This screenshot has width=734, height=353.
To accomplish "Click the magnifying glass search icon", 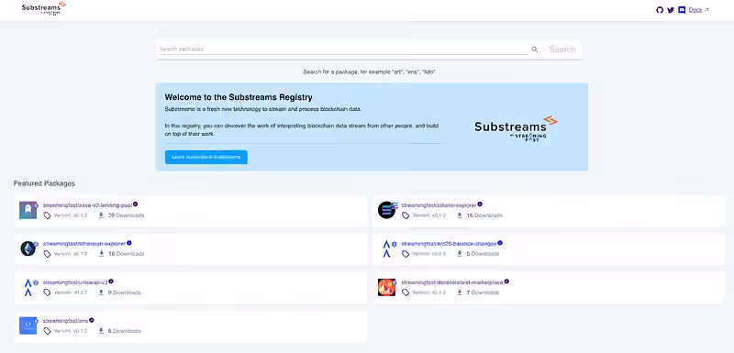I will [x=535, y=50].
